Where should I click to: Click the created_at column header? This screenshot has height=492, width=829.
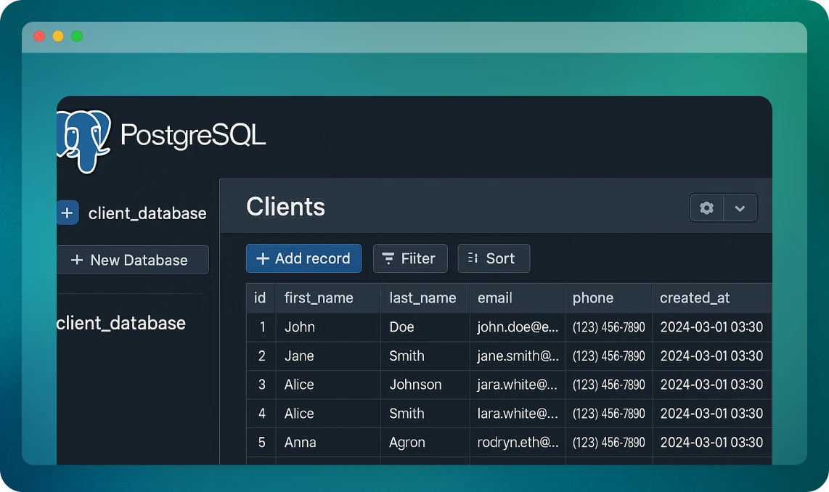coord(695,298)
